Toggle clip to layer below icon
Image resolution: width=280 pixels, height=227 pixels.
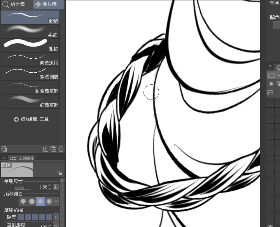tap(271, 84)
